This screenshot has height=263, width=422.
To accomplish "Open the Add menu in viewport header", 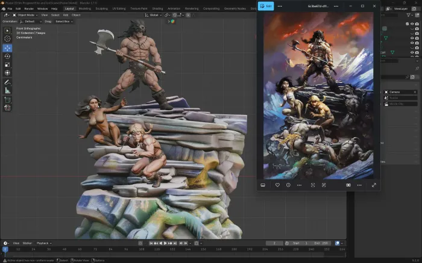I will pos(65,15).
